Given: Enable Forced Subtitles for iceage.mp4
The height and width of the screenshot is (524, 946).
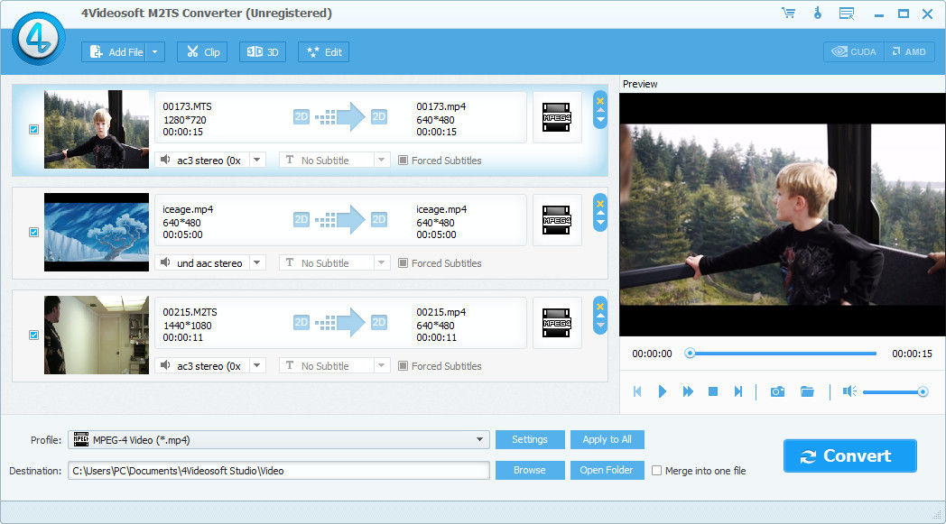Looking at the screenshot, I should pos(403,263).
